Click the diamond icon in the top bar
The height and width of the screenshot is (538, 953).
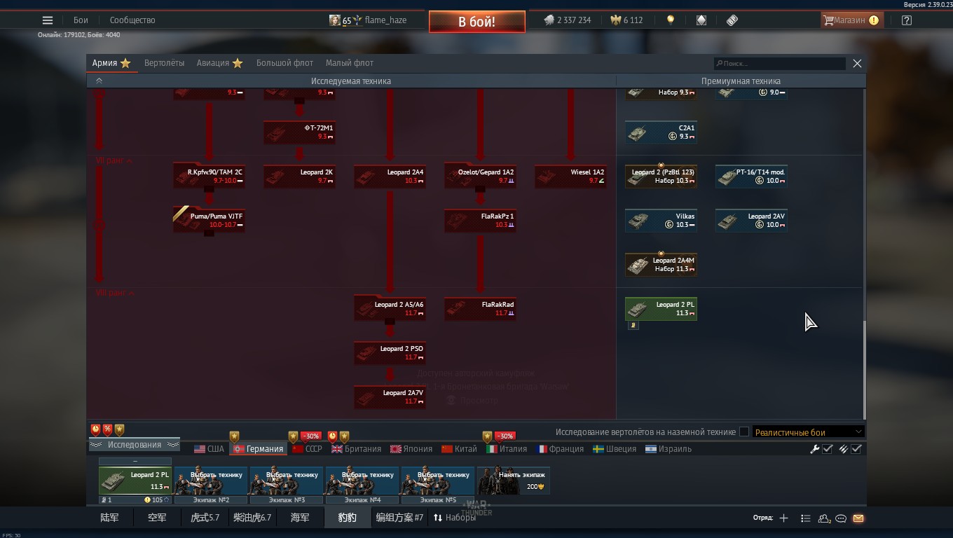point(701,20)
